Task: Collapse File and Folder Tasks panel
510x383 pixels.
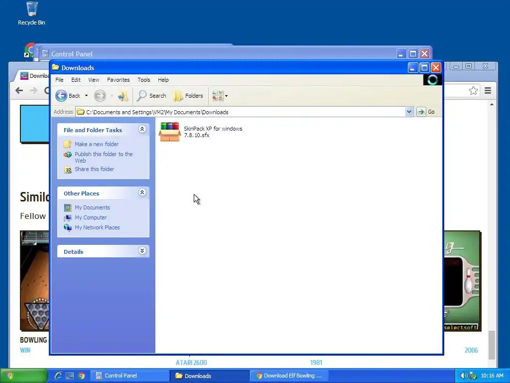Action: coord(142,129)
